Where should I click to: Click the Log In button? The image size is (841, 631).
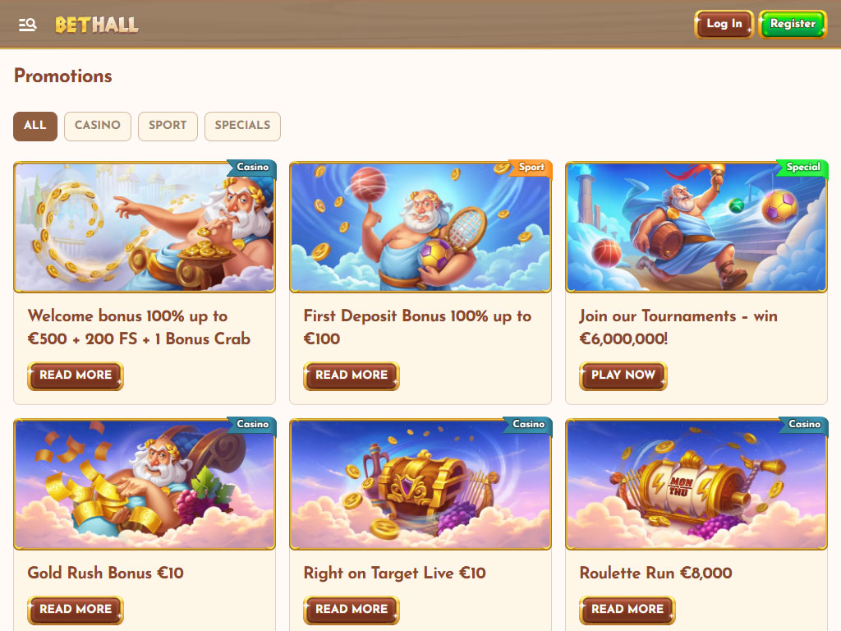724,24
